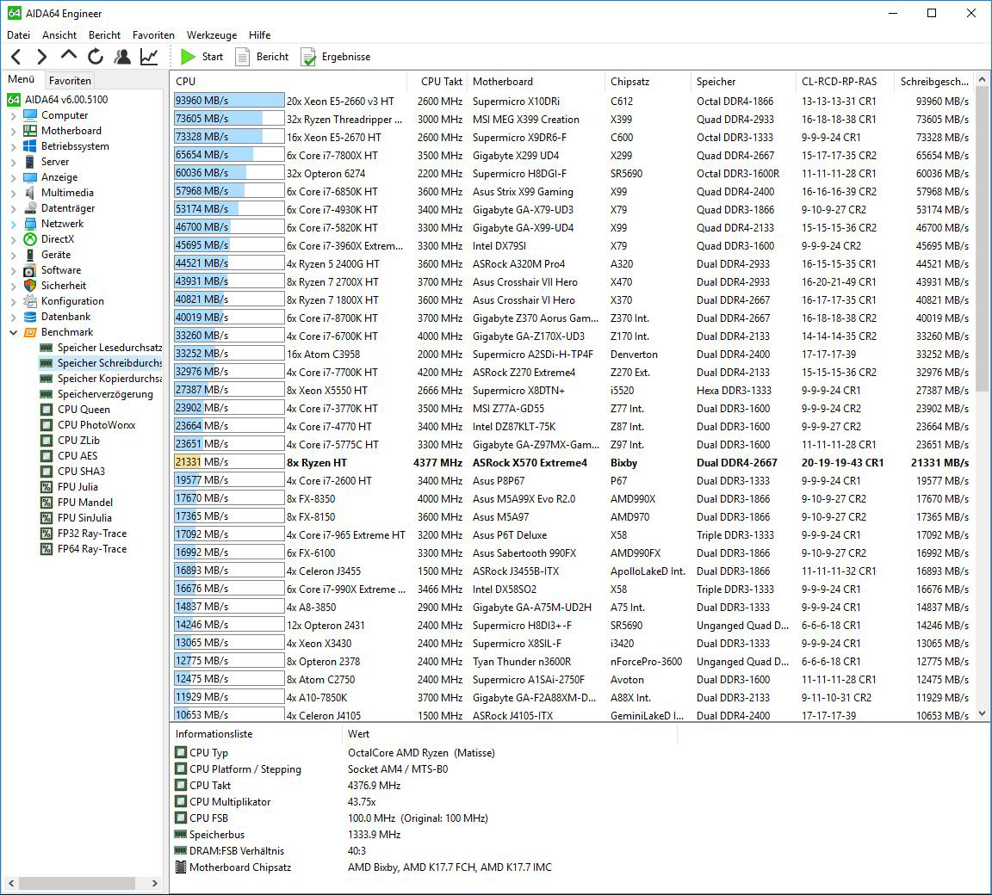Open FPU Mandel benchmark
Viewport: 992px width, 895px height.
point(84,503)
